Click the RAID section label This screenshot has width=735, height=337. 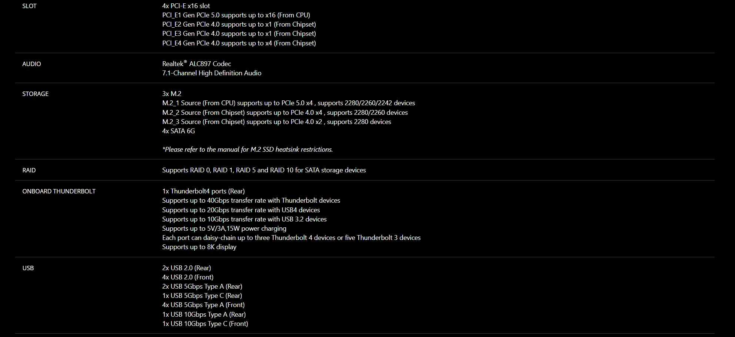29,170
